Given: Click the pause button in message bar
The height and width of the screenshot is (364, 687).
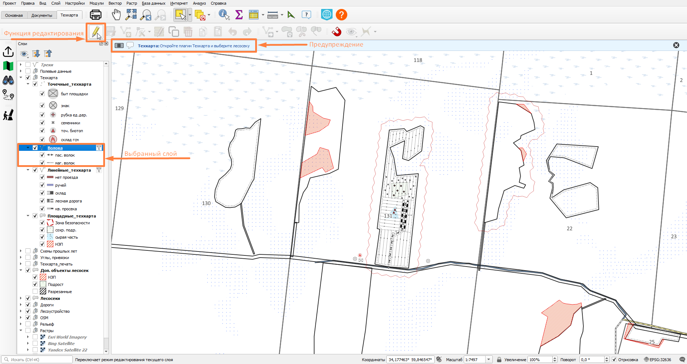Looking at the screenshot, I should pyautogui.click(x=119, y=45).
